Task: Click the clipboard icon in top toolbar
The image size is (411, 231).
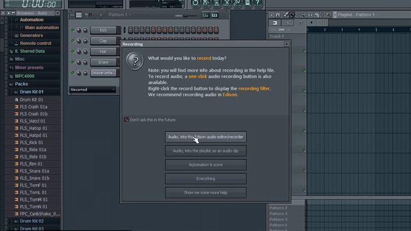Action: tap(247, 3)
